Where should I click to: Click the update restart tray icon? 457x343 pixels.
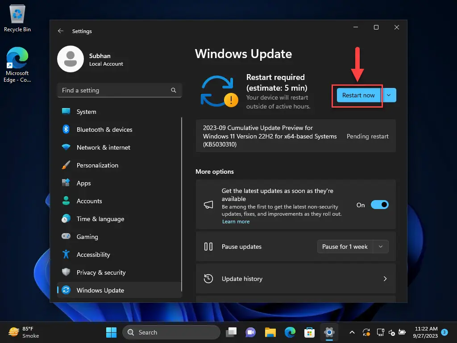pyautogui.click(x=366, y=332)
